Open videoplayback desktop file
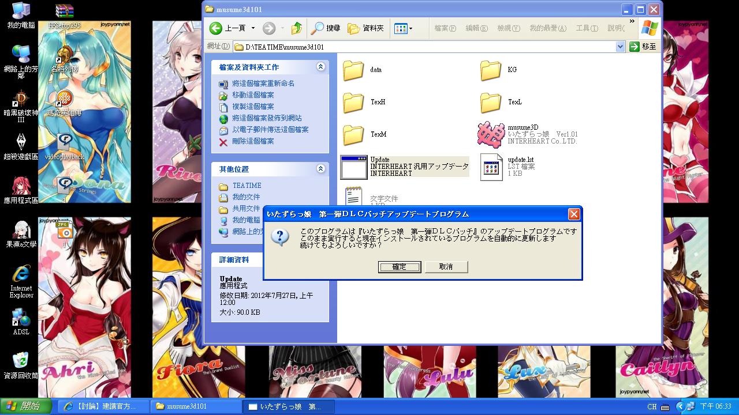739x415 pixels. pos(64,146)
